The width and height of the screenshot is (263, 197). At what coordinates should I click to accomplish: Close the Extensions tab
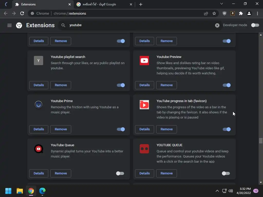pyautogui.click(x=70, y=4)
